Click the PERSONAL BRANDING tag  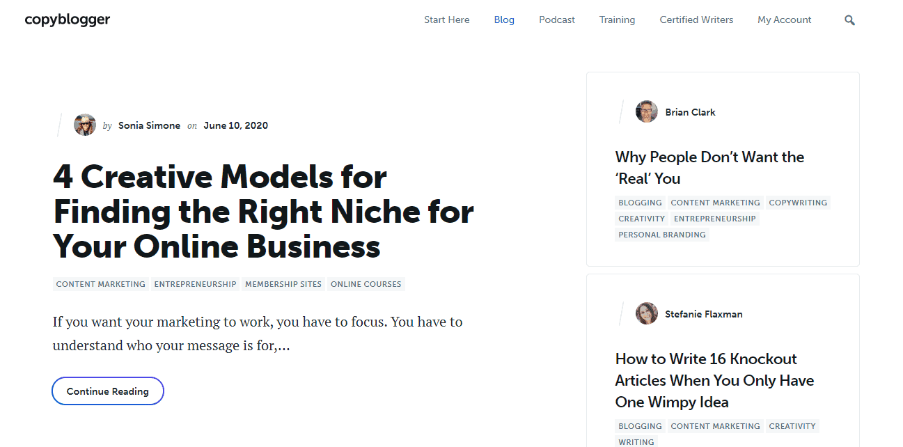click(x=661, y=234)
